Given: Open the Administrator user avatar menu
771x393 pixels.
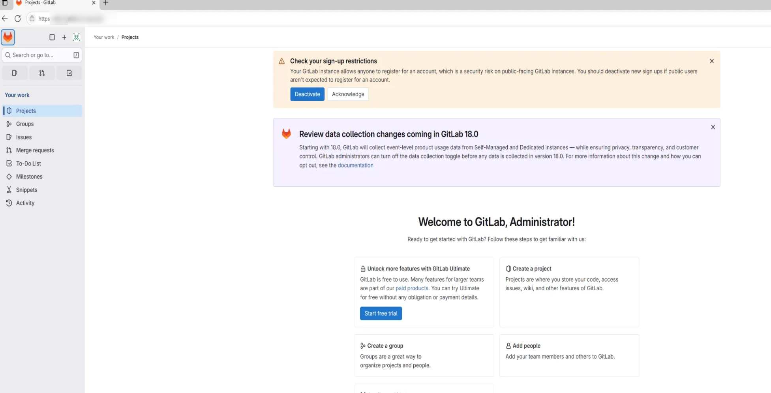Looking at the screenshot, I should (77, 37).
